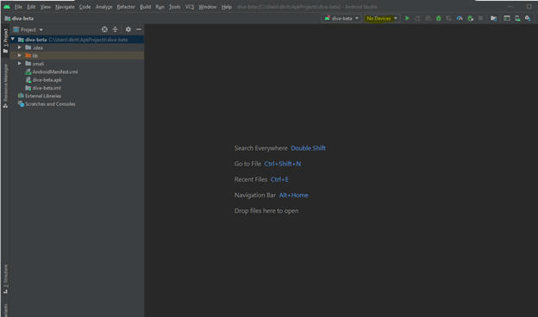Open the File menu

click(18, 7)
